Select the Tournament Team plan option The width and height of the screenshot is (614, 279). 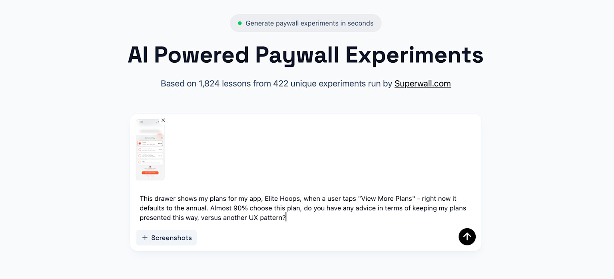(x=150, y=150)
